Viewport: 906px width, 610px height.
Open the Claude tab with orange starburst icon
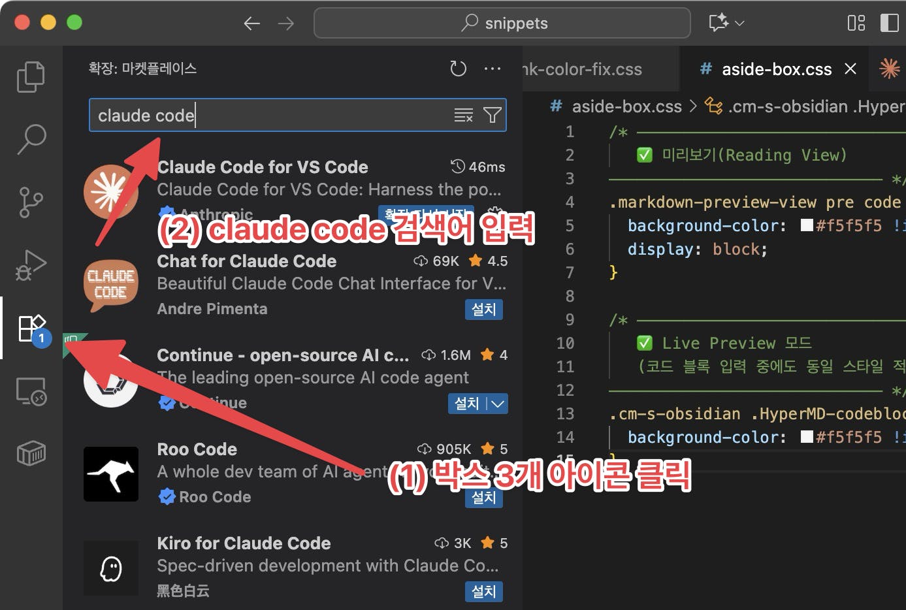(889, 69)
